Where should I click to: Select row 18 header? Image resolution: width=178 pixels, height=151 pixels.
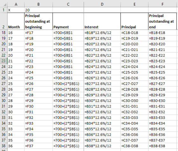tap(3, 33)
